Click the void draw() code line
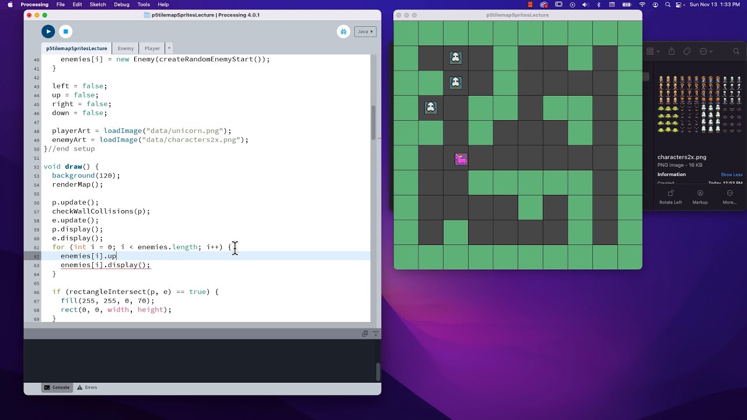This screenshot has width=747, height=420. pyautogui.click(x=71, y=166)
